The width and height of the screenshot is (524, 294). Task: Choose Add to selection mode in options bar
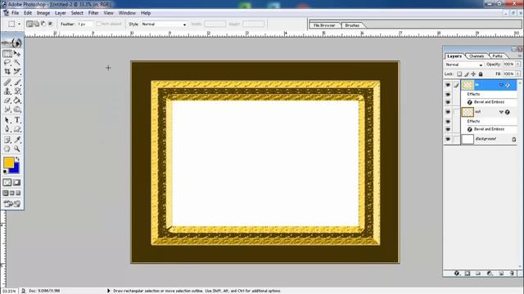point(36,24)
